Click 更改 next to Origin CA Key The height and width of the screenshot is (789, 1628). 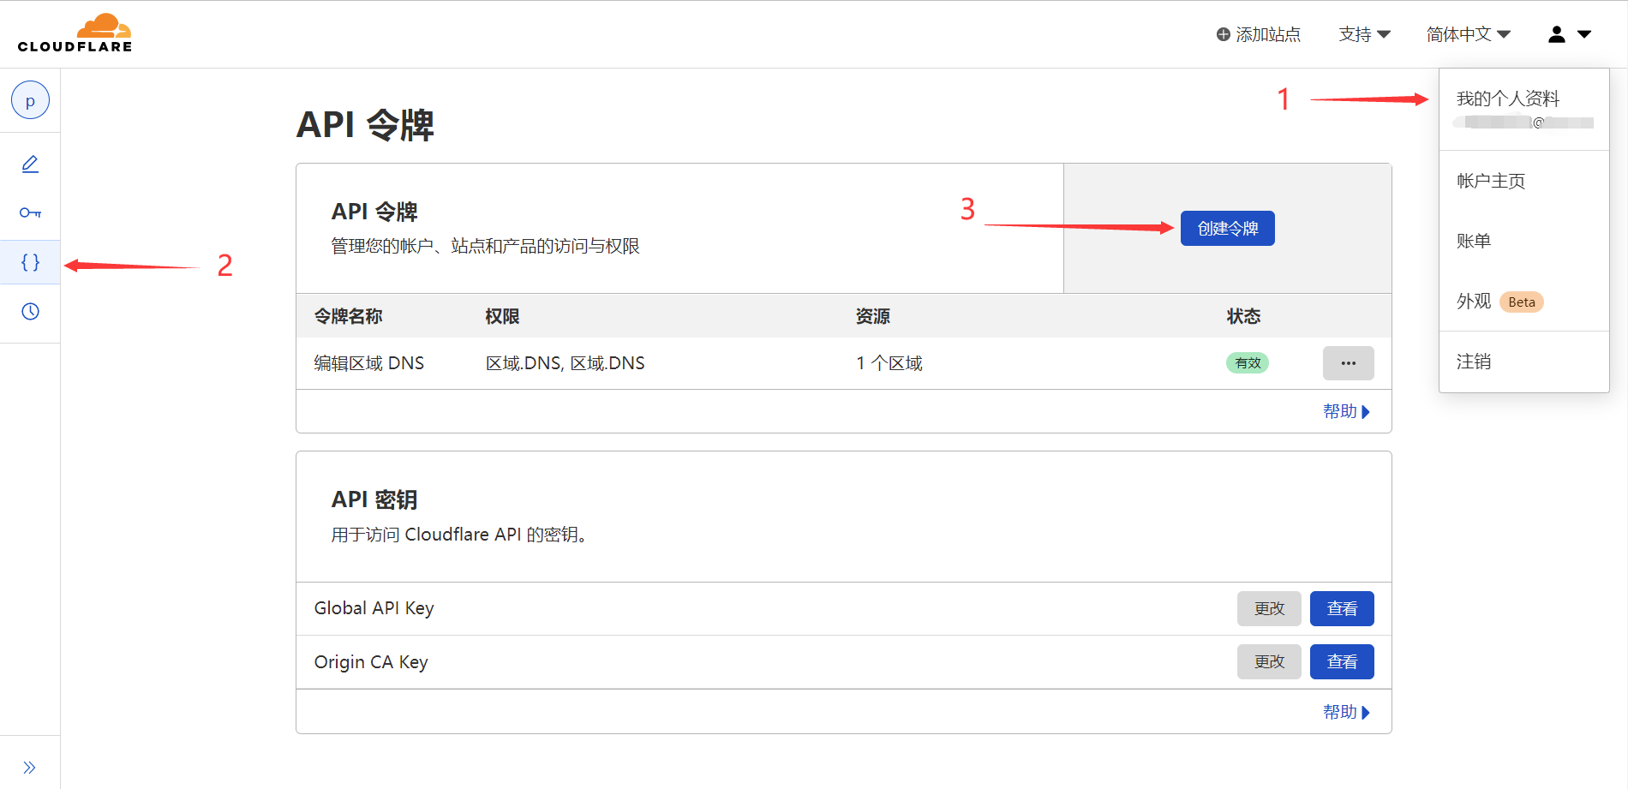coord(1269,661)
